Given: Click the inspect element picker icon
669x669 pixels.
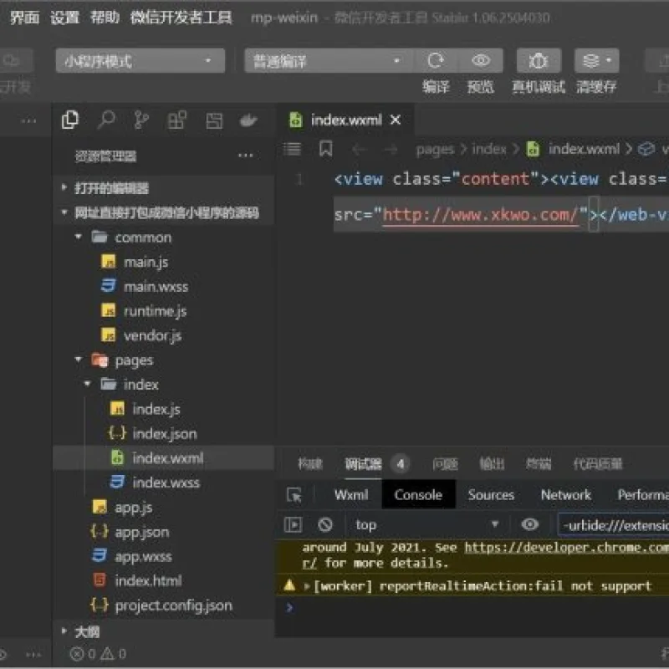Looking at the screenshot, I should coord(294,495).
